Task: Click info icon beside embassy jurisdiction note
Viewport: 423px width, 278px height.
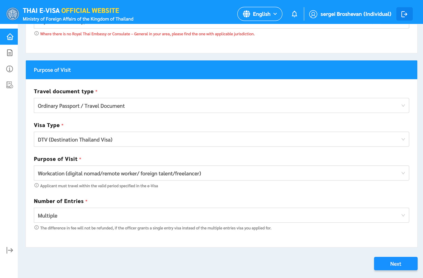Action: pyautogui.click(x=36, y=34)
